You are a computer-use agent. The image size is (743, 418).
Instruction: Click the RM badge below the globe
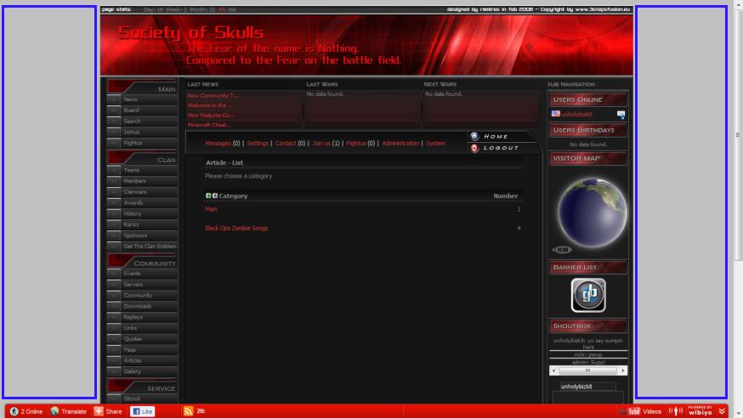[562, 250]
